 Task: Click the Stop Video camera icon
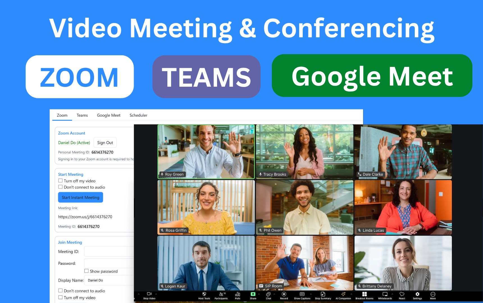click(149, 294)
